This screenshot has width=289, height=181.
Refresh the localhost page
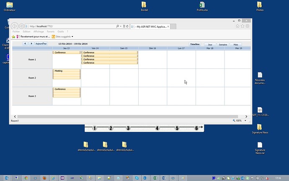point(127,26)
